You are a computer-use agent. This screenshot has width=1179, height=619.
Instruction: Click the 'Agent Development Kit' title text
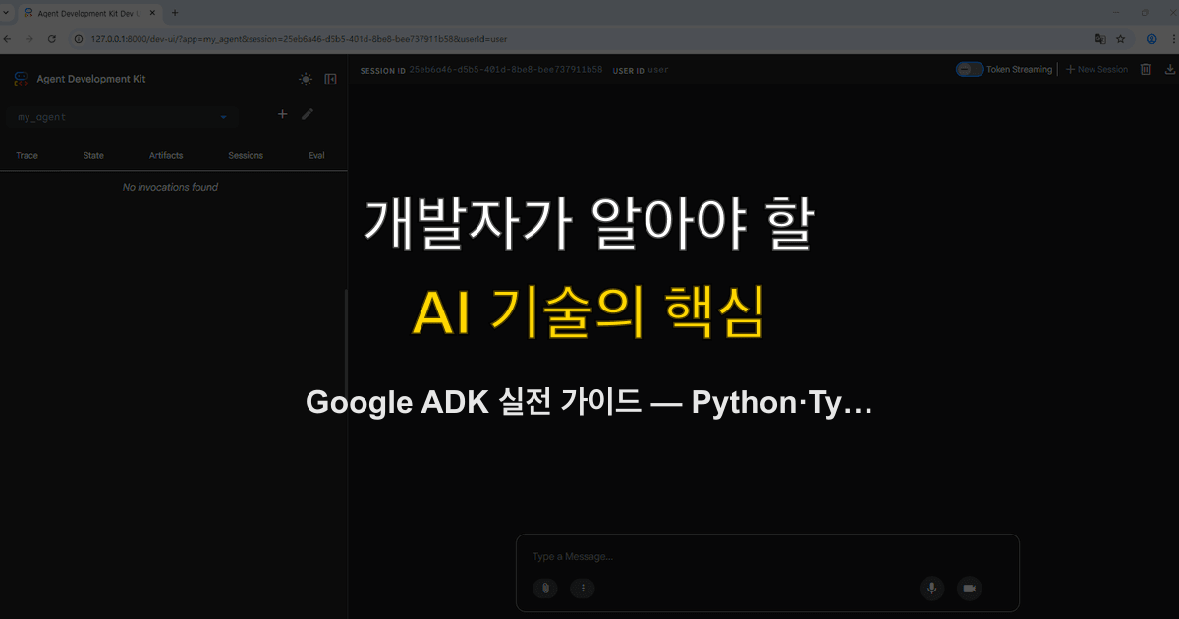point(91,79)
